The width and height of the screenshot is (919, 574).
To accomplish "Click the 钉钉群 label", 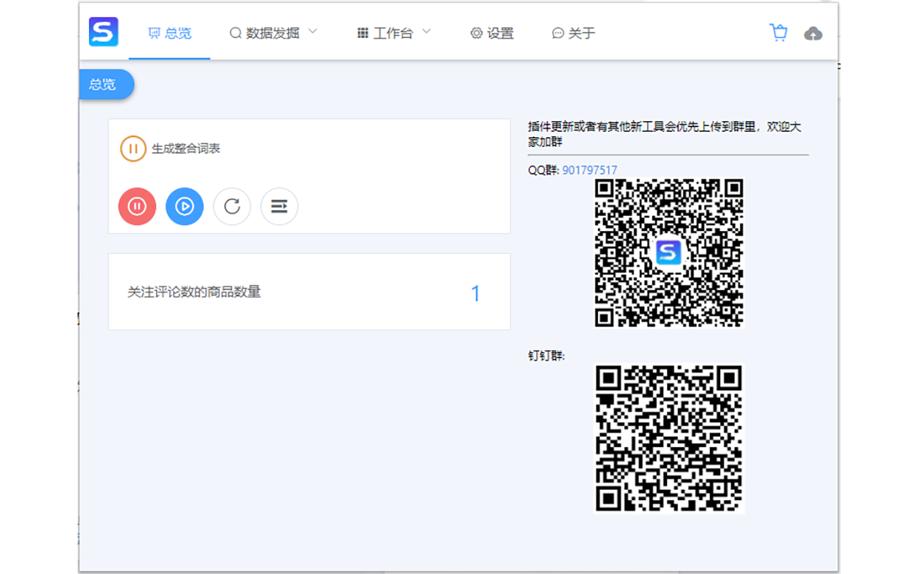I will coord(546,355).
